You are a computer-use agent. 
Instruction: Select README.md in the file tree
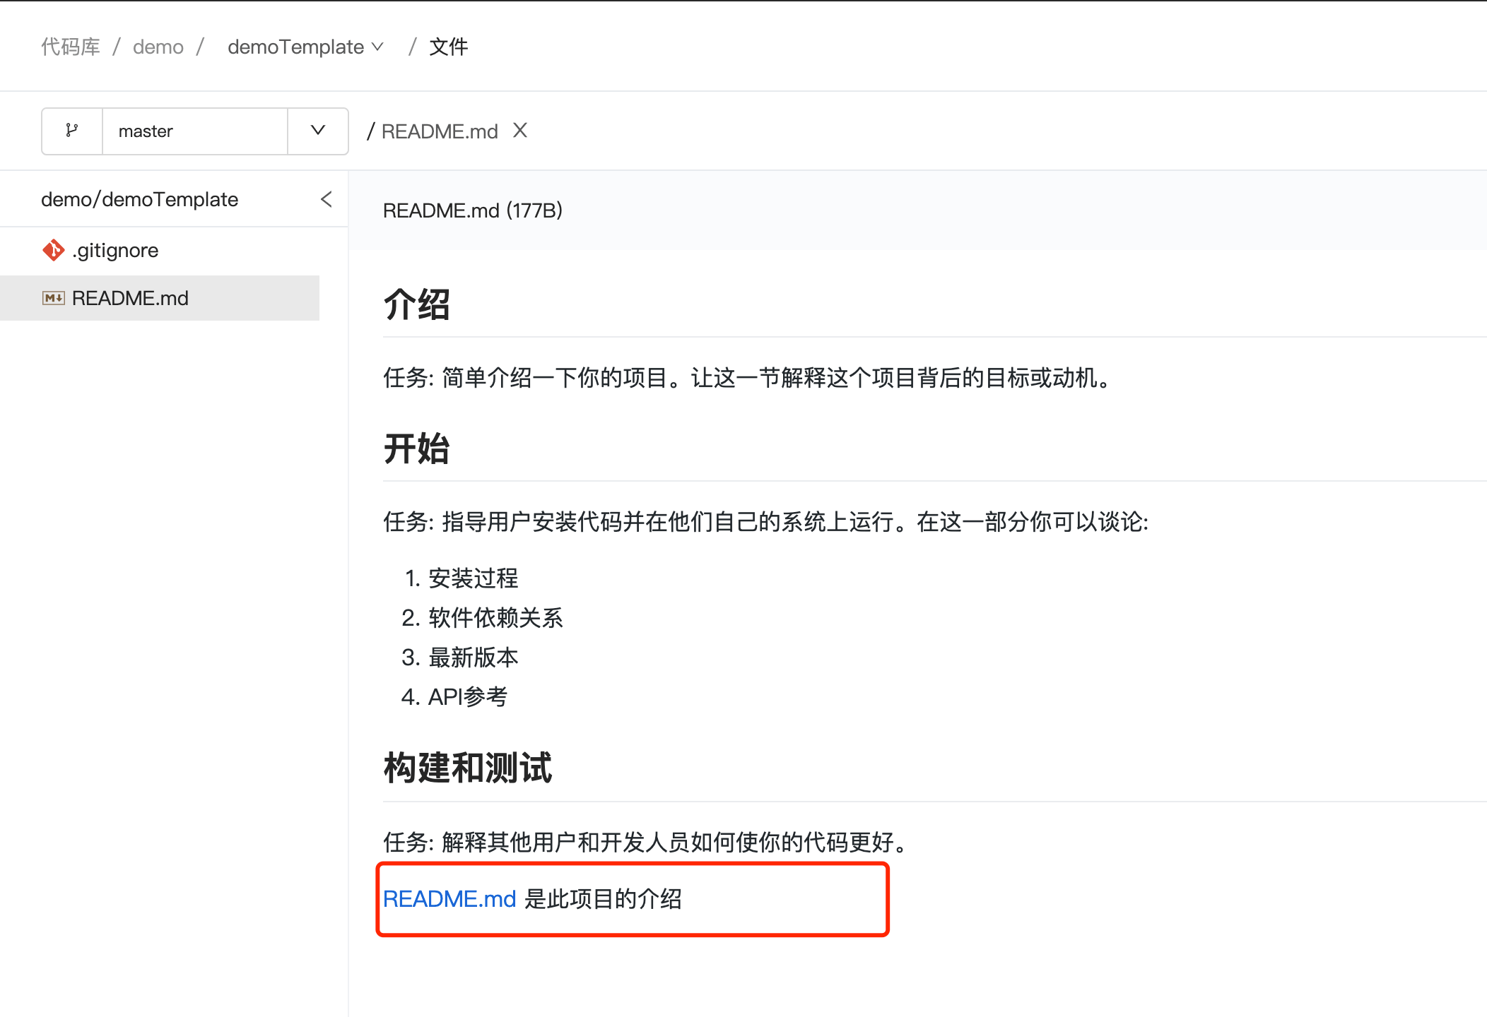(130, 298)
